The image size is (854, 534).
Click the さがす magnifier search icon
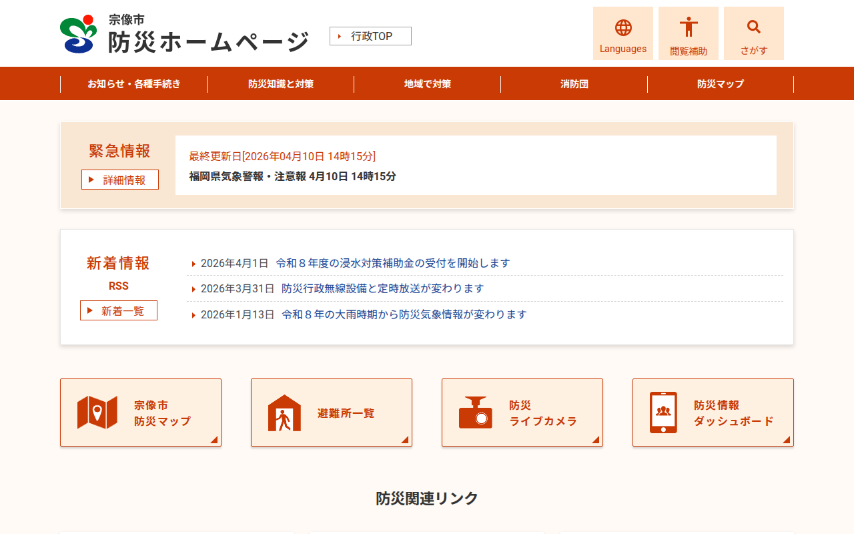(x=753, y=27)
